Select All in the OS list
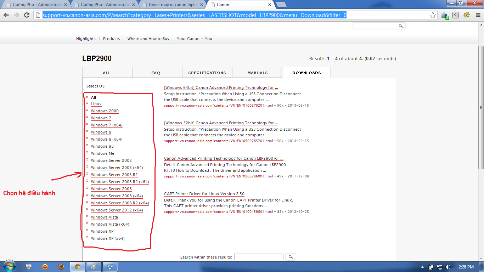This screenshot has height=272, width=484. tap(94, 97)
